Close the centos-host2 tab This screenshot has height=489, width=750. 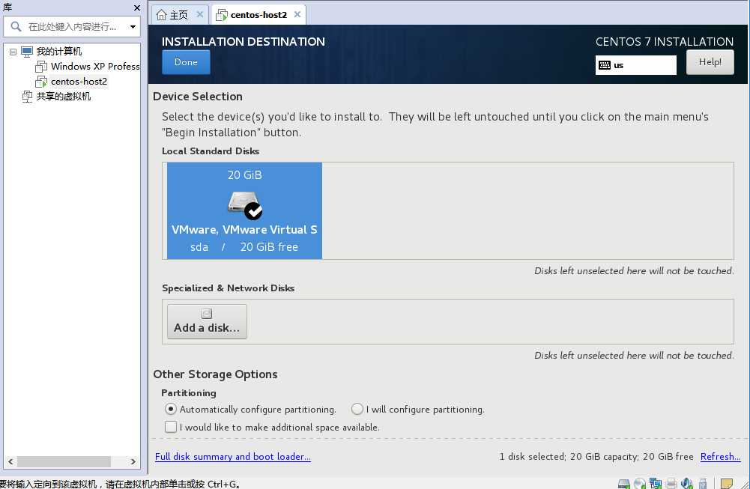pyautogui.click(x=297, y=14)
